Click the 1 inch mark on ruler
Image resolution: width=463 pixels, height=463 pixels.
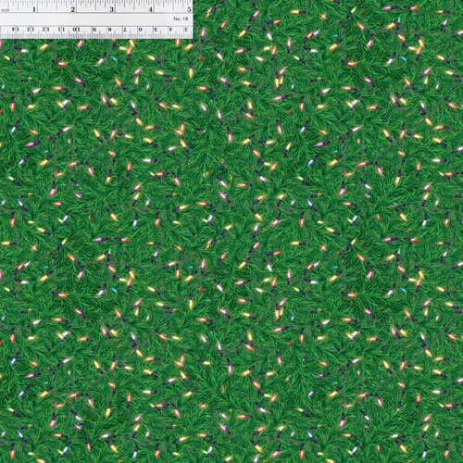point(34,9)
